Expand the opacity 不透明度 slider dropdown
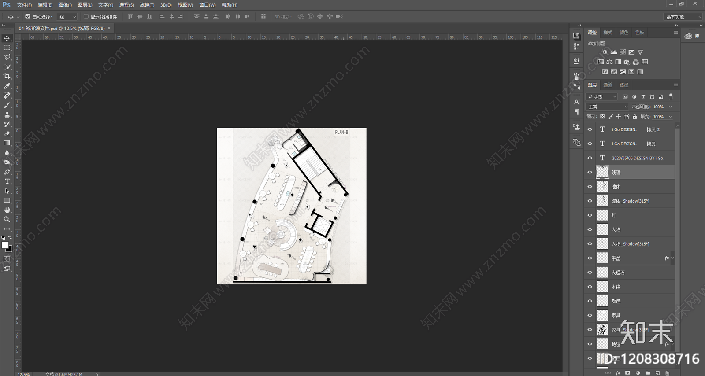The image size is (705, 376). [x=670, y=107]
